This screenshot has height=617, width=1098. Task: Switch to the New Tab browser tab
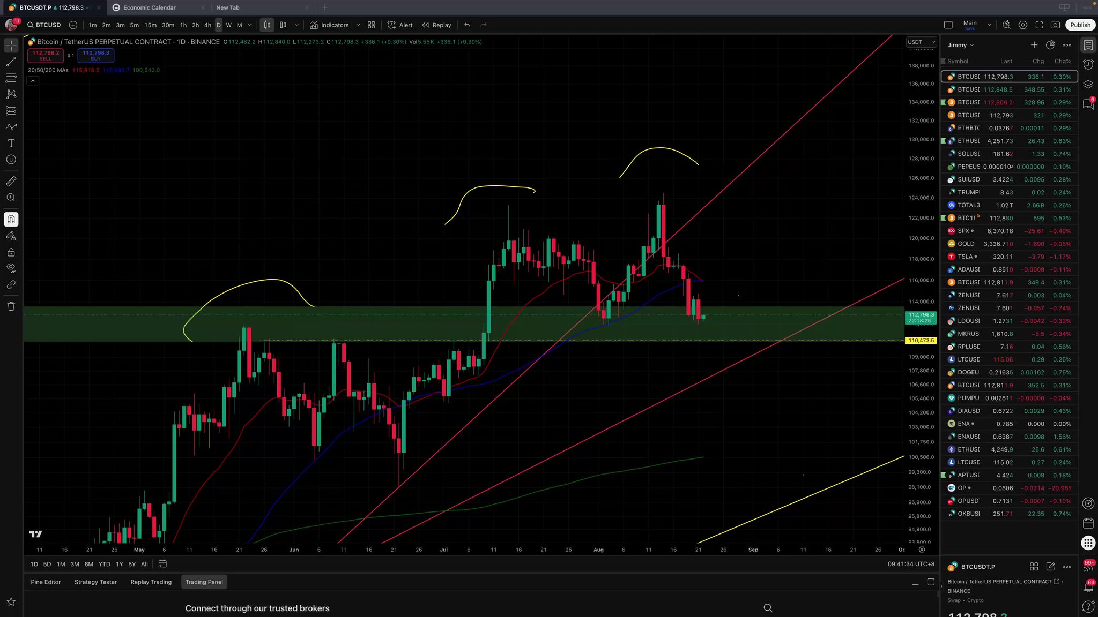(x=261, y=7)
